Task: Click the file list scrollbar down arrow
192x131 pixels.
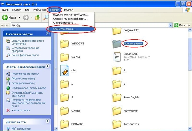Action: pos(190,129)
